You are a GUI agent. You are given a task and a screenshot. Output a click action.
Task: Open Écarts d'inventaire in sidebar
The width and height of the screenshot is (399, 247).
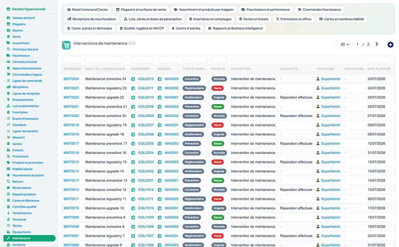pyautogui.click(x=25, y=119)
